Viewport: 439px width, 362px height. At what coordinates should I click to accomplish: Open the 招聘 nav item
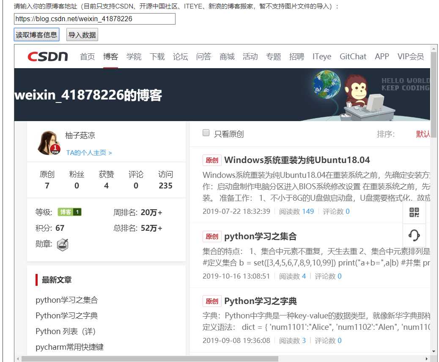296,57
